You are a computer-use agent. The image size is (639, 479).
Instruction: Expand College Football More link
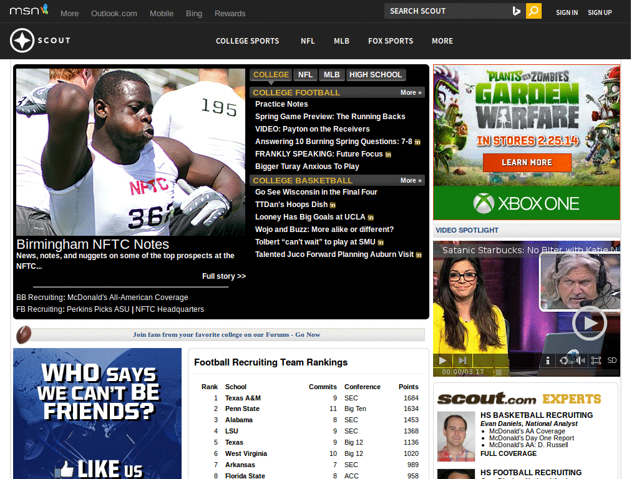coord(411,92)
